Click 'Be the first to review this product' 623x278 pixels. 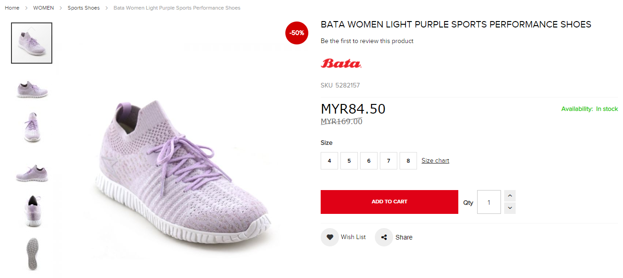367,41
